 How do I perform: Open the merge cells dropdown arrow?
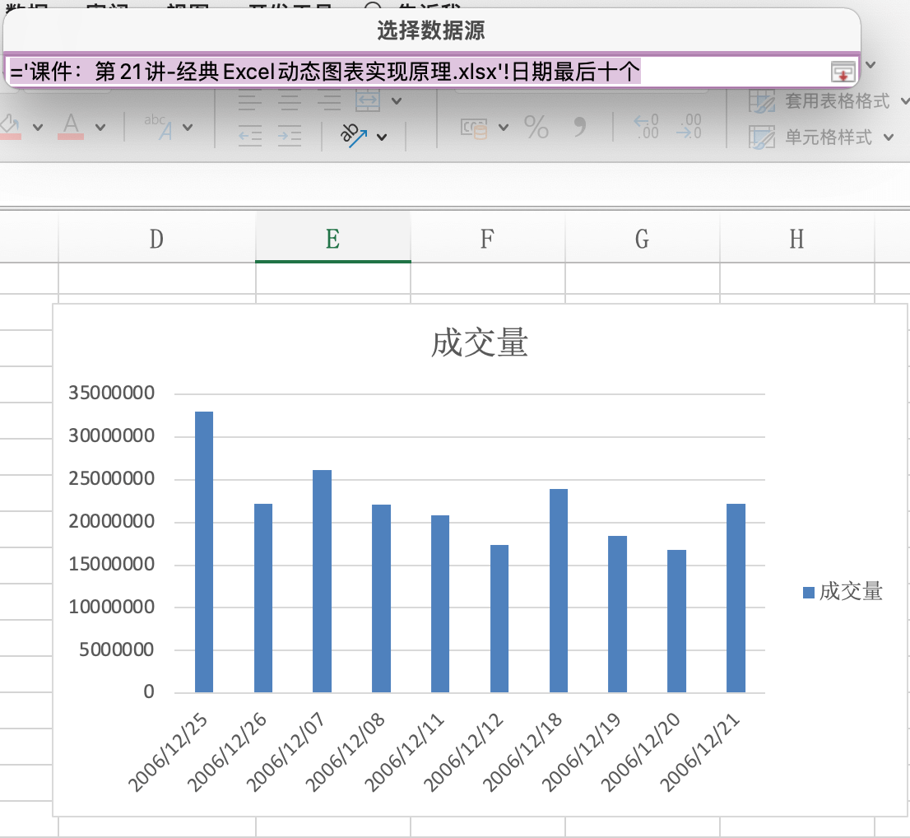397,101
